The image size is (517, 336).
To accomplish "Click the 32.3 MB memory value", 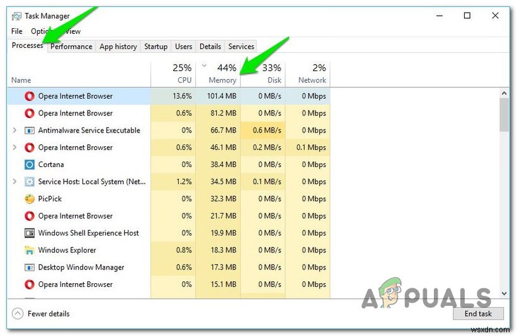I will click(x=224, y=198).
